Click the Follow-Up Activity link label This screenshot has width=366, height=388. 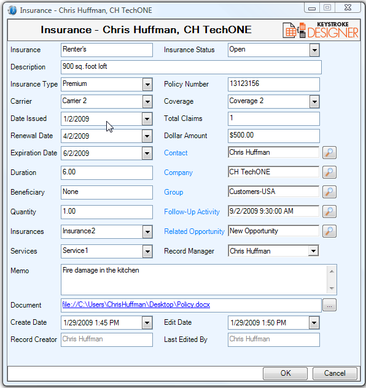point(192,212)
